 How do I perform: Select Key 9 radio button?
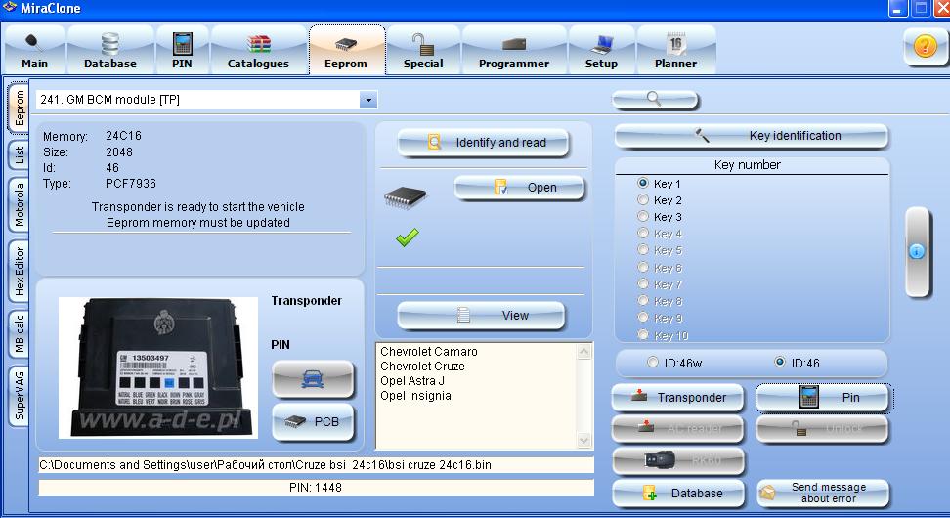[x=643, y=318]
